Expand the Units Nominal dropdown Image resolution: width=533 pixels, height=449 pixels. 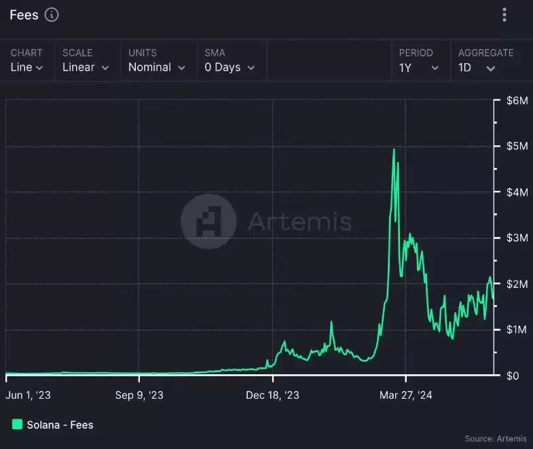[157, 67]
